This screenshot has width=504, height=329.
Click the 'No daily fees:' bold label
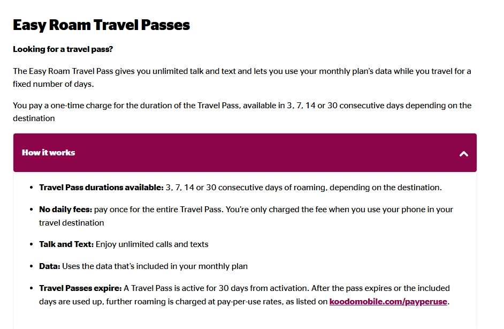point(66,210)
